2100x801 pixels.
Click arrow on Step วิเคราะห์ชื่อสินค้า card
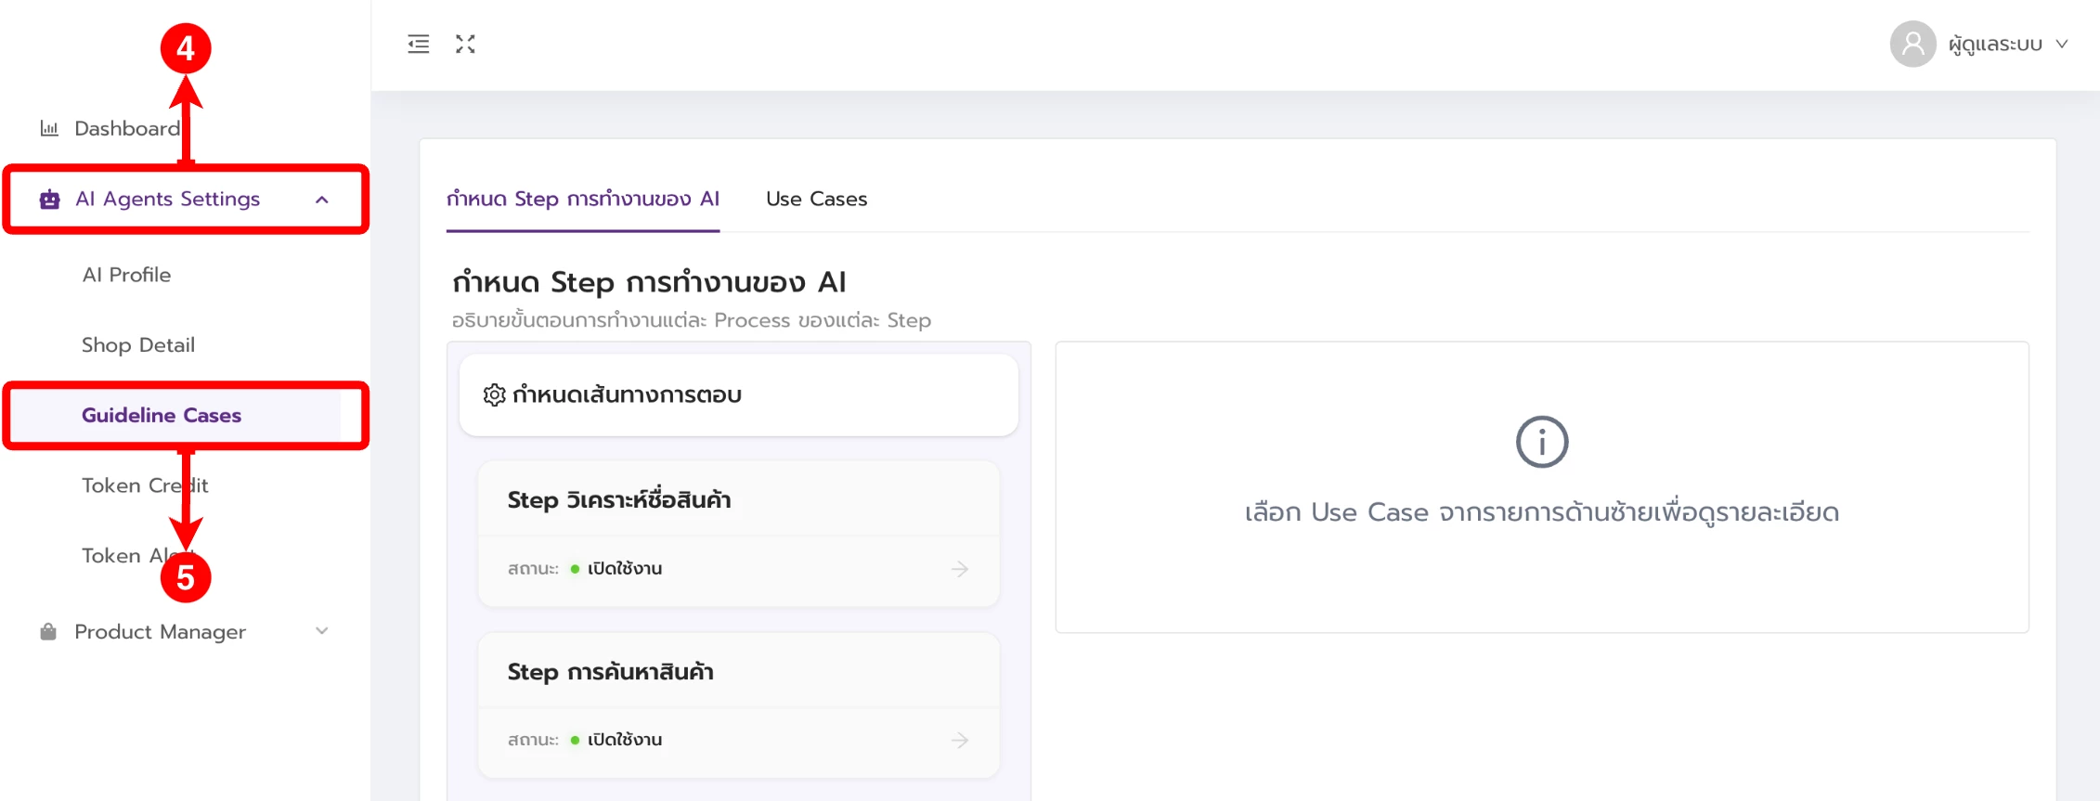point(960,568)
